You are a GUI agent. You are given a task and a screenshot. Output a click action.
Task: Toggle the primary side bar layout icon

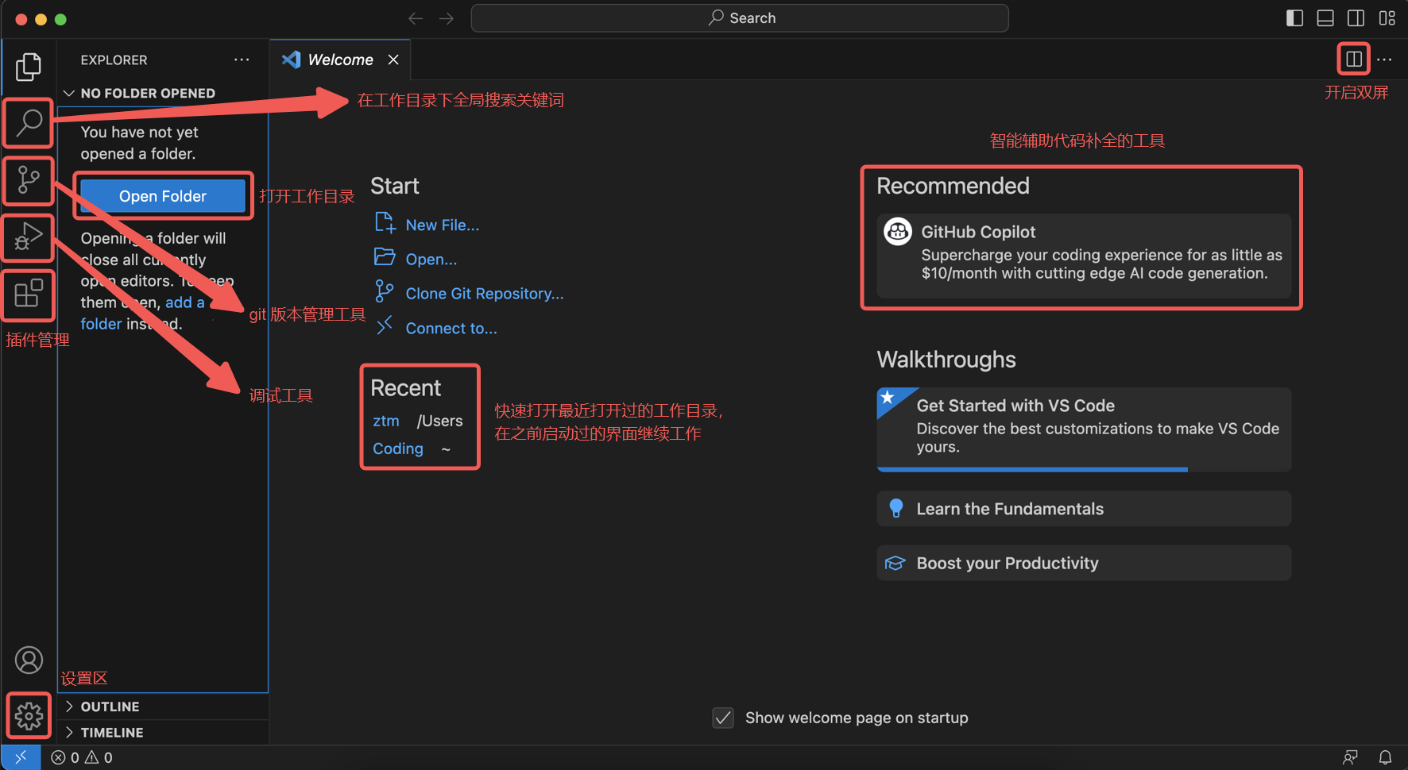click(x=1294, y=18)
